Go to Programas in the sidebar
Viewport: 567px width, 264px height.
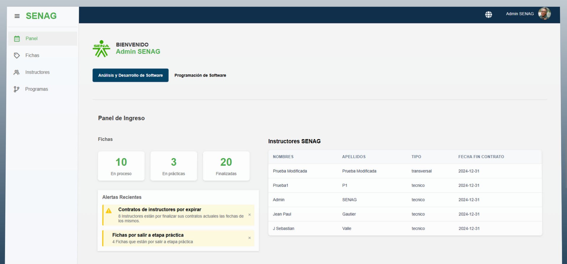[36, 89]
